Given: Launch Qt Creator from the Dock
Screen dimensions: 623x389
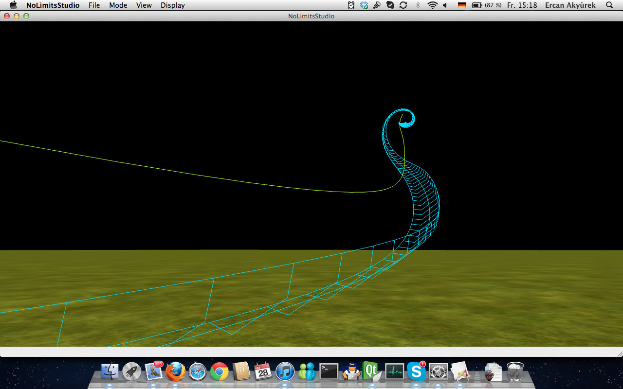Looking at the screenshot, I should [x=372, y=371].
